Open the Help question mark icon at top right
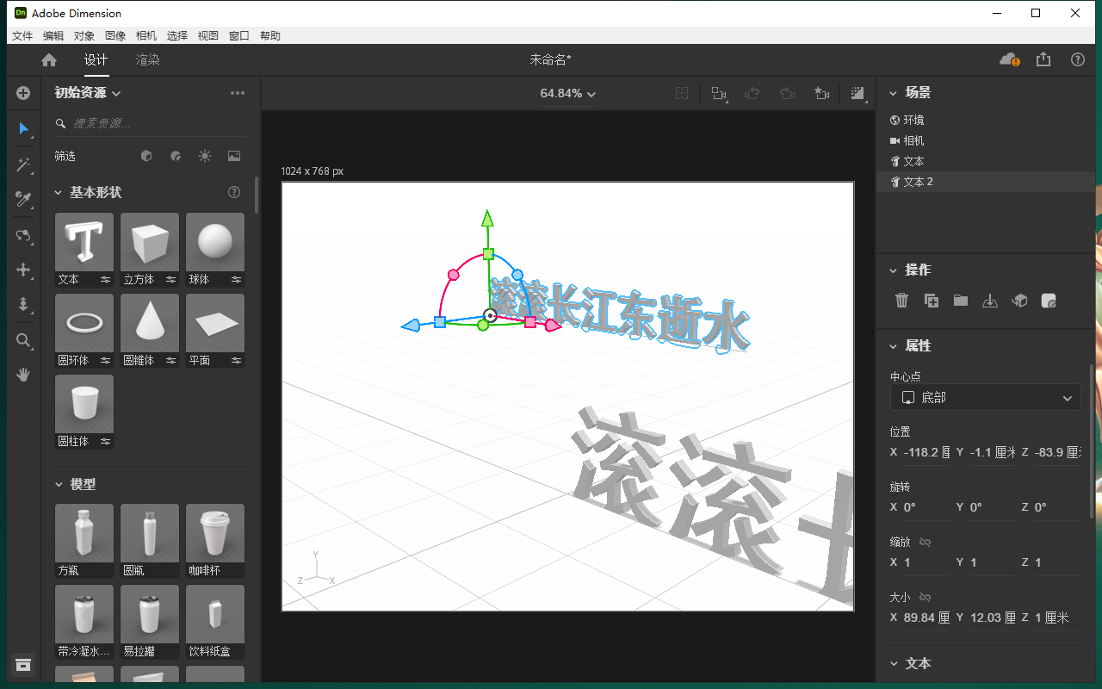 [1077, 59]
